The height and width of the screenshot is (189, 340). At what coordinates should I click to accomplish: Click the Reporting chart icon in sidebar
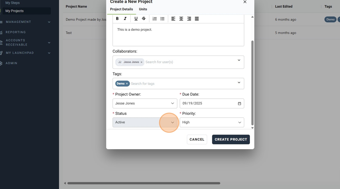pyautogui.click(x=1, y=32)
